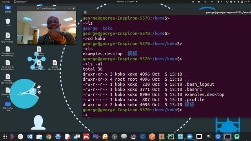
Task: Open the white monitor-shaped dock icon
Action: (x=199, y=137)
